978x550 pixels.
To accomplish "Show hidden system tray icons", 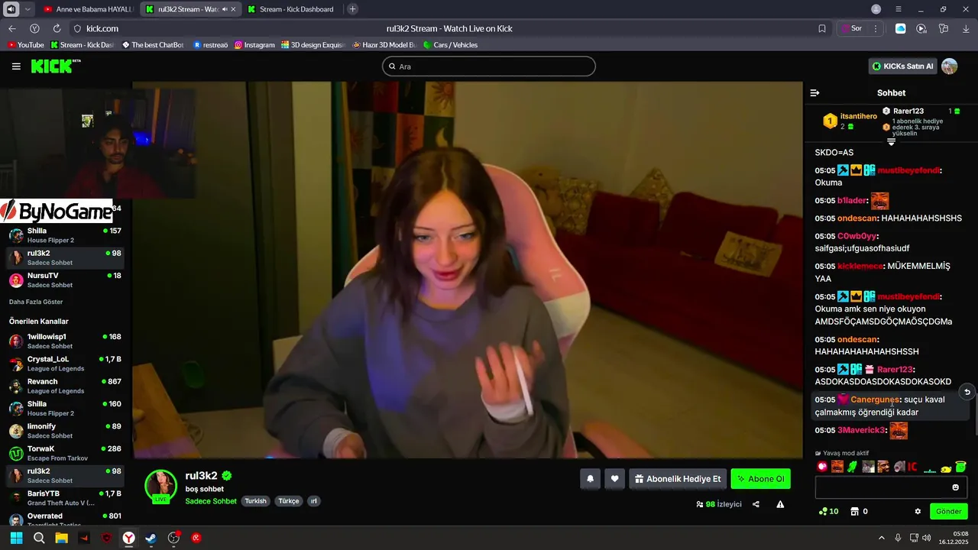I will [x=881, y=538].
